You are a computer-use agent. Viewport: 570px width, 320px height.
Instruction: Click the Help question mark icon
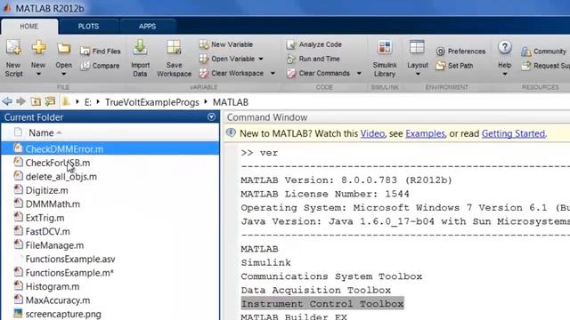click(505, 47)
